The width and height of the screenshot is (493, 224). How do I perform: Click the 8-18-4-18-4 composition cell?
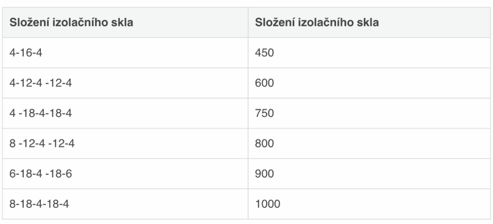[39, 204]
